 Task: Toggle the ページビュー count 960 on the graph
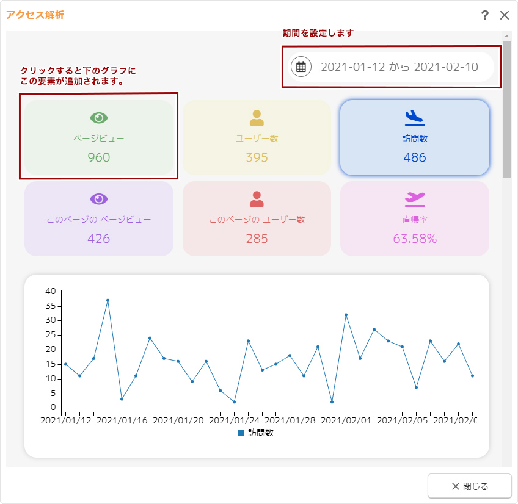98,157
